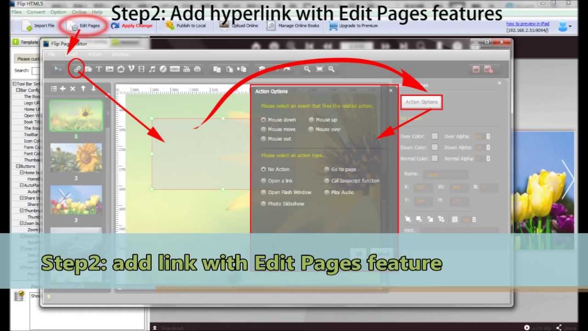Click the user account icon
This screenshot has height=331, width=588.
pyautogui.click(x=563, y=26)
